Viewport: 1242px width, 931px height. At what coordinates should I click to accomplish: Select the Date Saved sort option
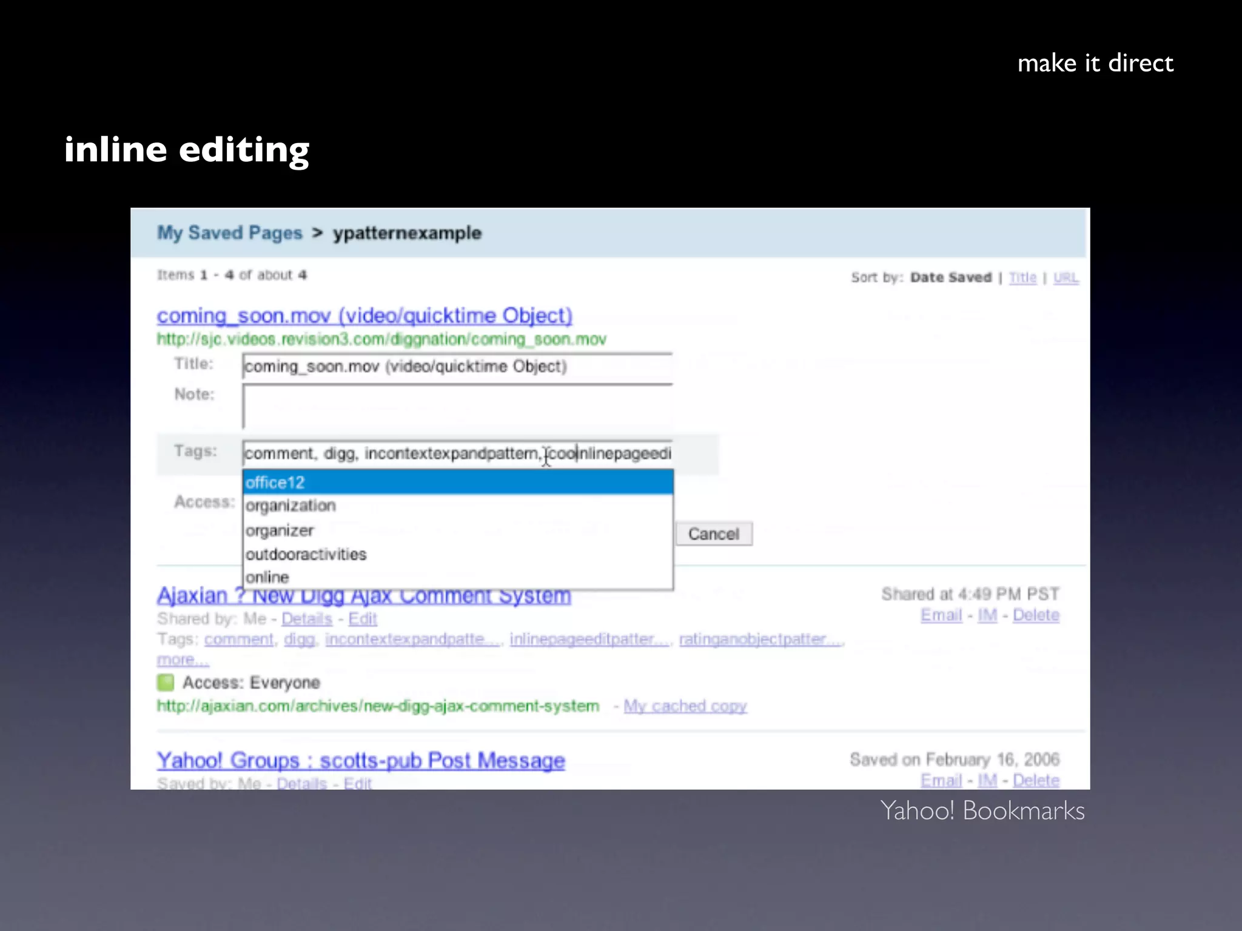click(950, 278)
